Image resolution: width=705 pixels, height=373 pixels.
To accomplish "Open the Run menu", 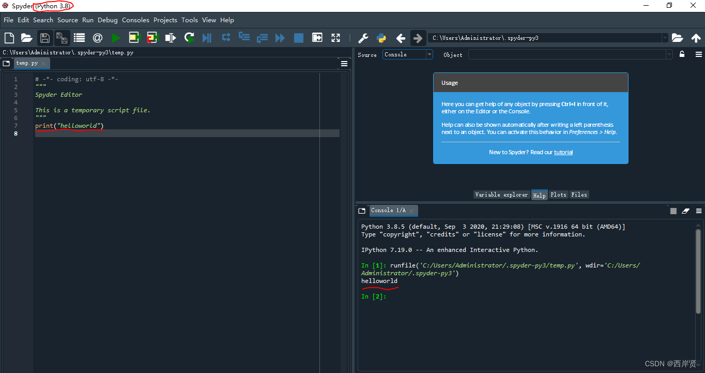I will pyautogui.click(x=88, y=20).
